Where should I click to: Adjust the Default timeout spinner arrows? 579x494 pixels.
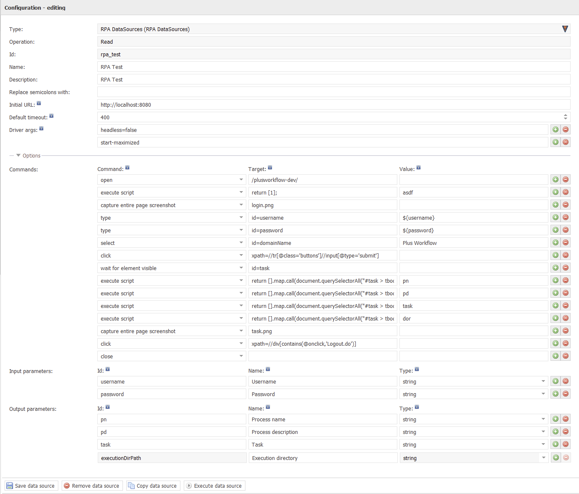(565, 117)
